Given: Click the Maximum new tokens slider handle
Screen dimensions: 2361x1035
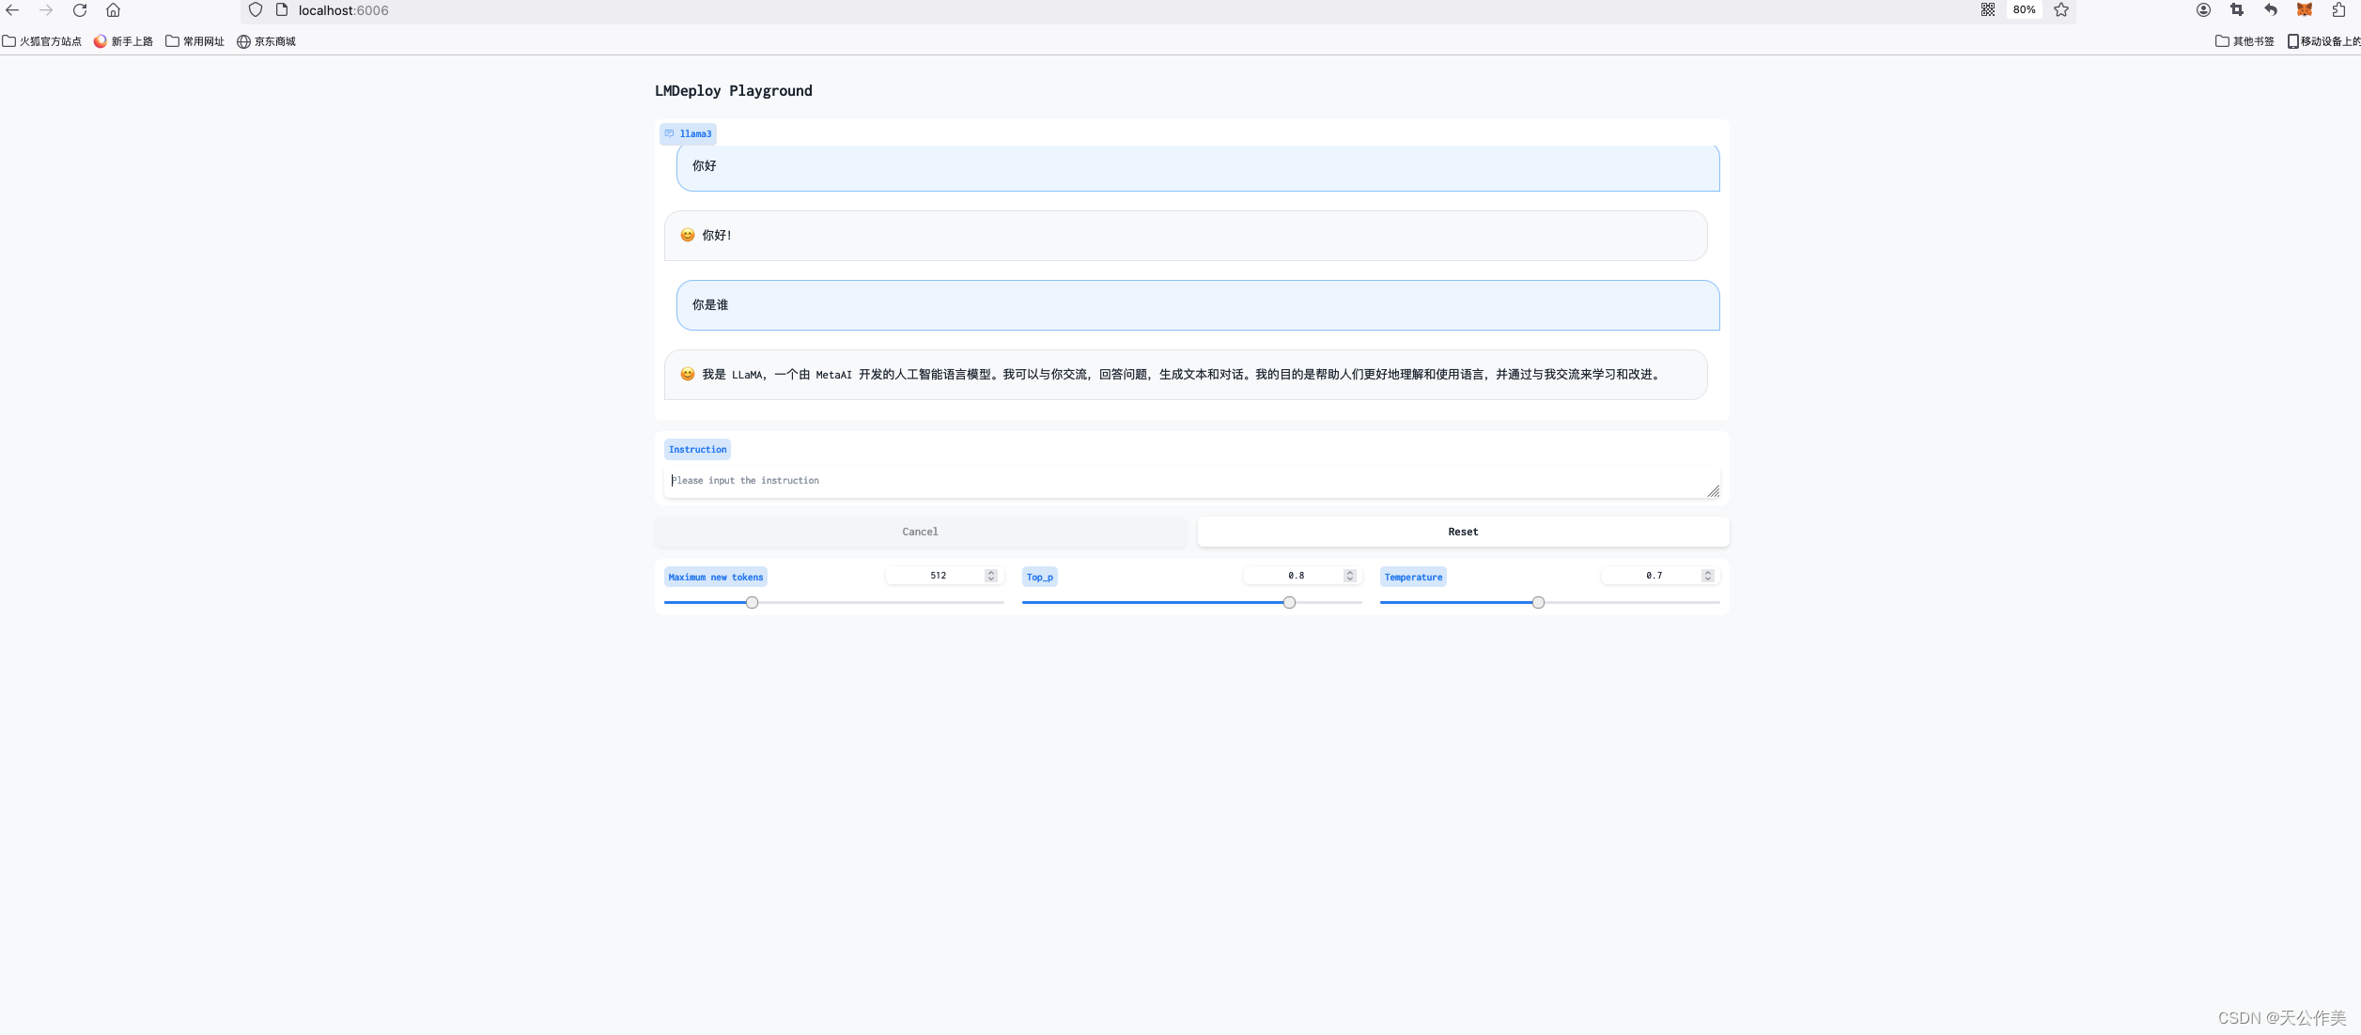Looking at the screenshot, I should tap(752, 603).
